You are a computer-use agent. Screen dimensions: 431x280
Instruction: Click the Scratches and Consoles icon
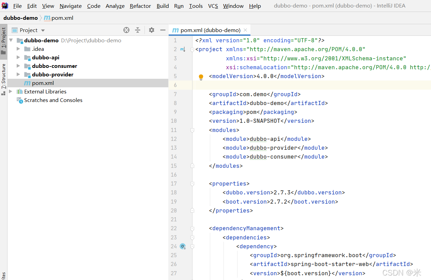click(20, 100)
